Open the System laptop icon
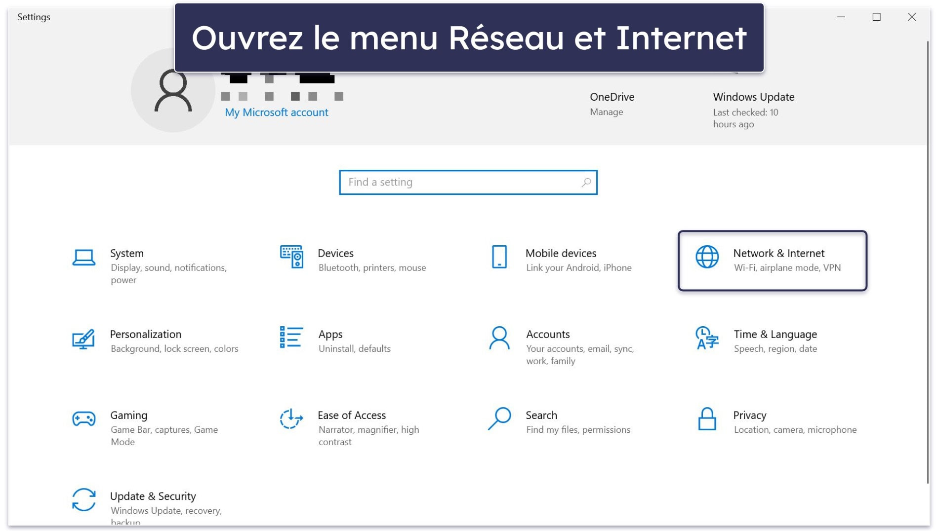 pyautogui.click(x=83, y=258)
